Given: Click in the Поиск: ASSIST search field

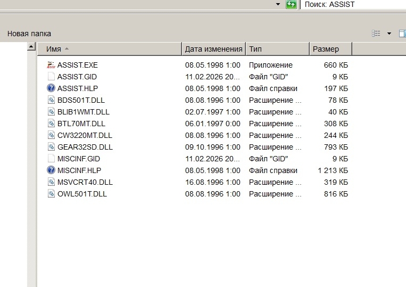Looking at the screenshot, I should 351,4.
